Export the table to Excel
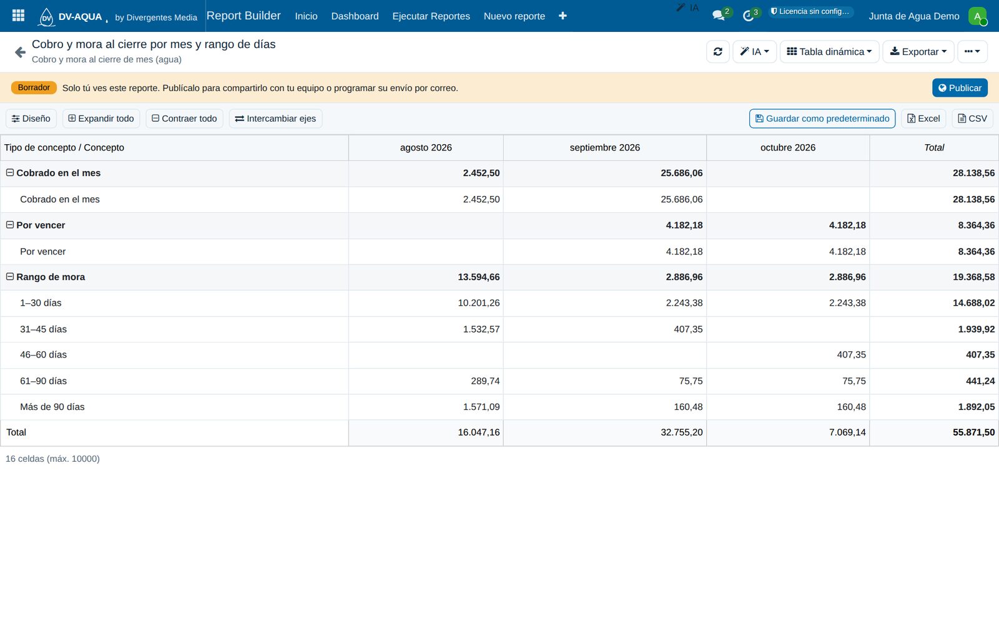Screen dimensions: 999x624 (x=923, y=119)
